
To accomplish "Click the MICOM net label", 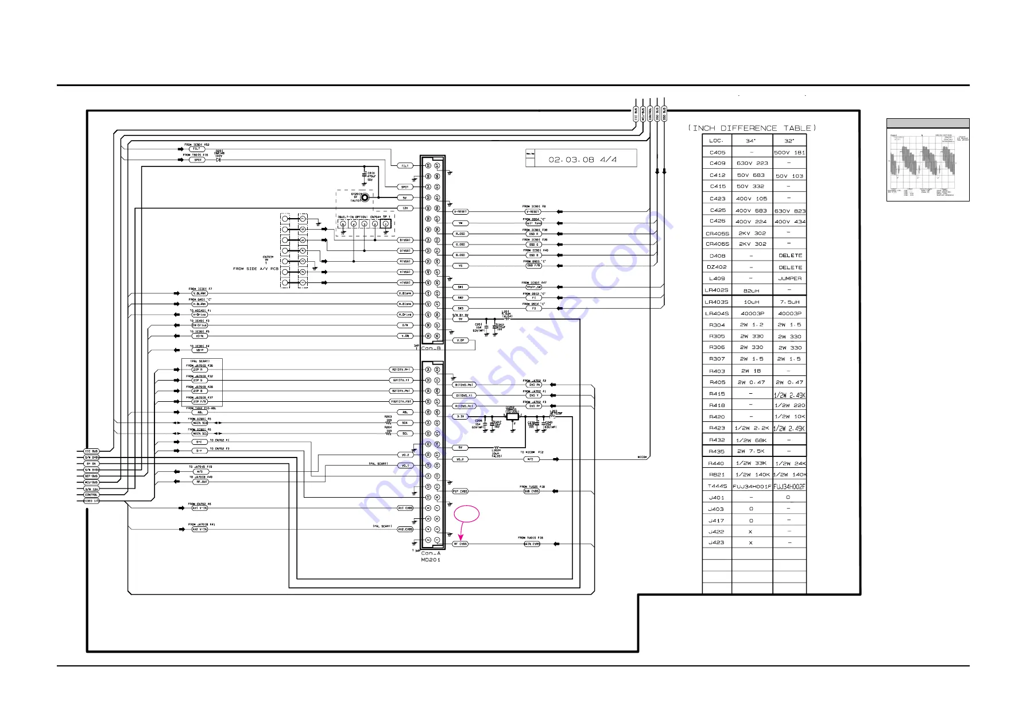I will tap(642, 458).
